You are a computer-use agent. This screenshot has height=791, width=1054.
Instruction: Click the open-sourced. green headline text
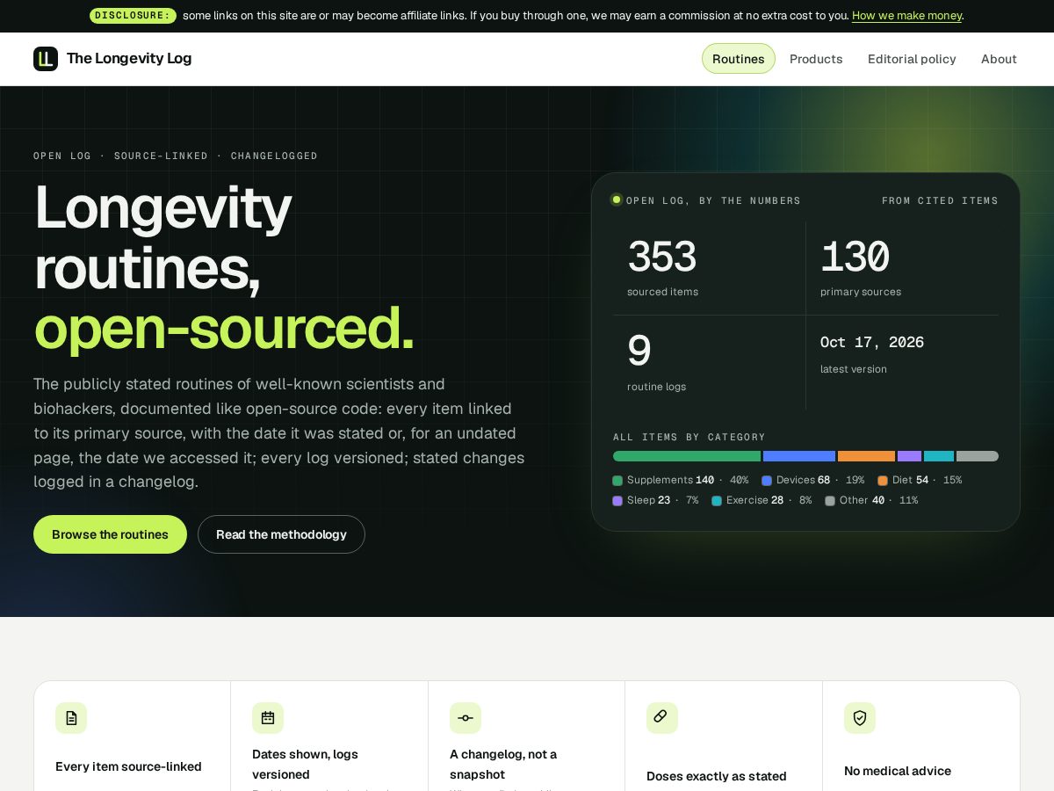[x=224, y=327]
